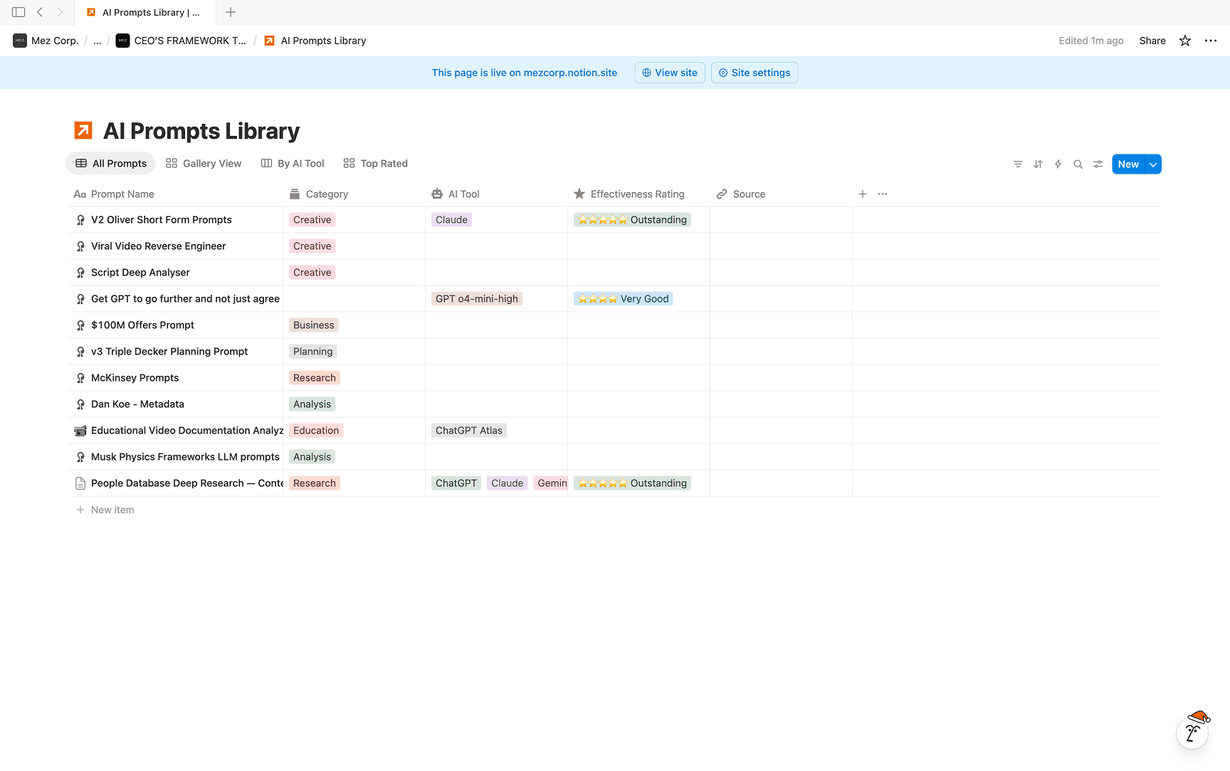Add a new property column plus
The width and height of the screenshot is (1230, 771).
click(863, 194)
